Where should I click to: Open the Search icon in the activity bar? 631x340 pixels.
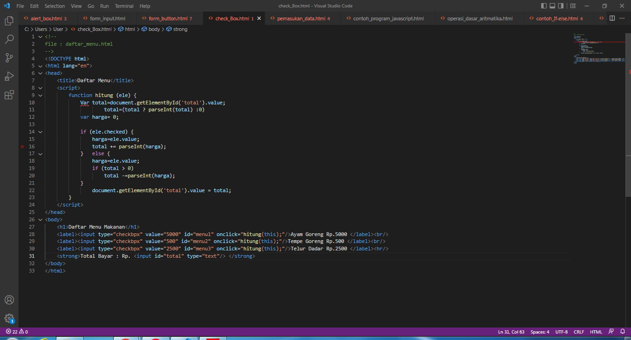coord(9,39)
